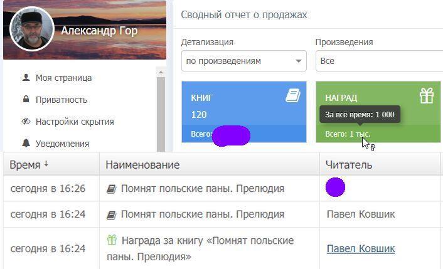The width and height of the screenshot is (443, 269).
Task: Click the sidebar scrollbar up arrow
Action: [x=161, y=73]
